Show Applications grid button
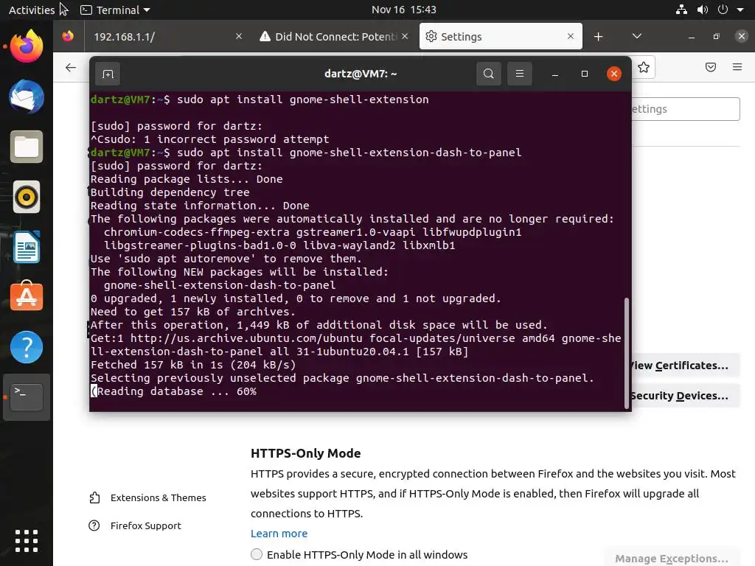The image size is (755, 566). [27, 541]
